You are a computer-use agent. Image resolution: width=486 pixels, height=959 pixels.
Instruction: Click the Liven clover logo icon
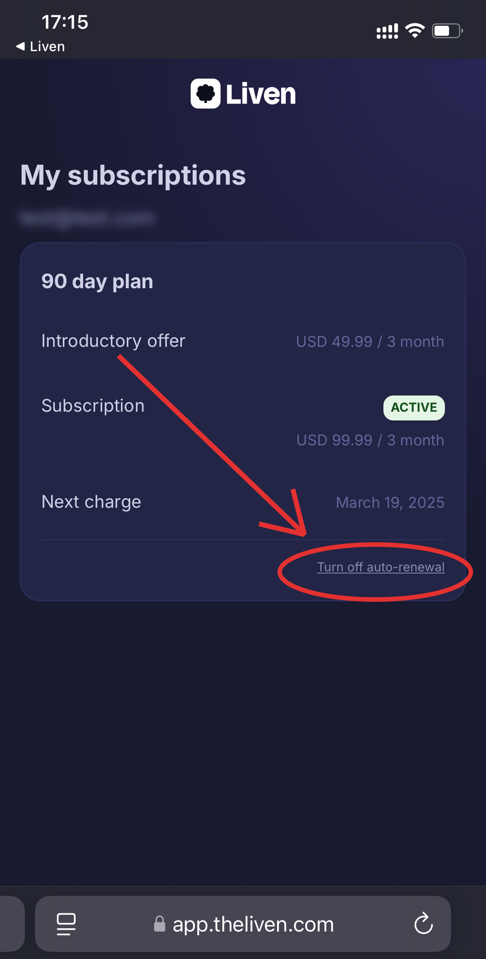coord(205,94)
